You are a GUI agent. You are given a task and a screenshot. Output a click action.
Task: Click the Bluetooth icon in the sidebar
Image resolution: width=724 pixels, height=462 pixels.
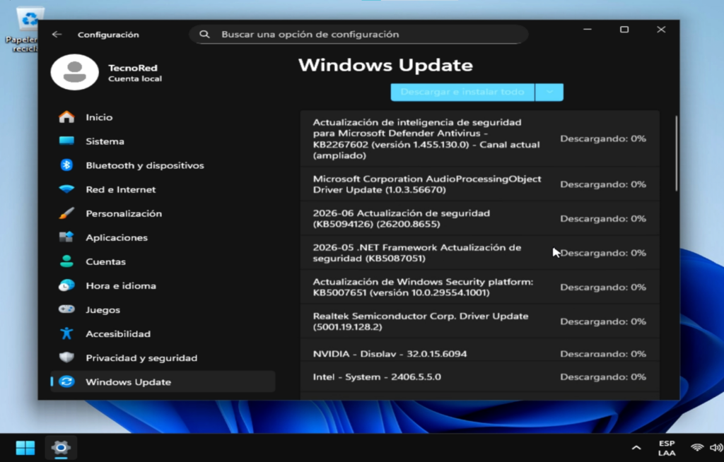(x=66, y=165)
